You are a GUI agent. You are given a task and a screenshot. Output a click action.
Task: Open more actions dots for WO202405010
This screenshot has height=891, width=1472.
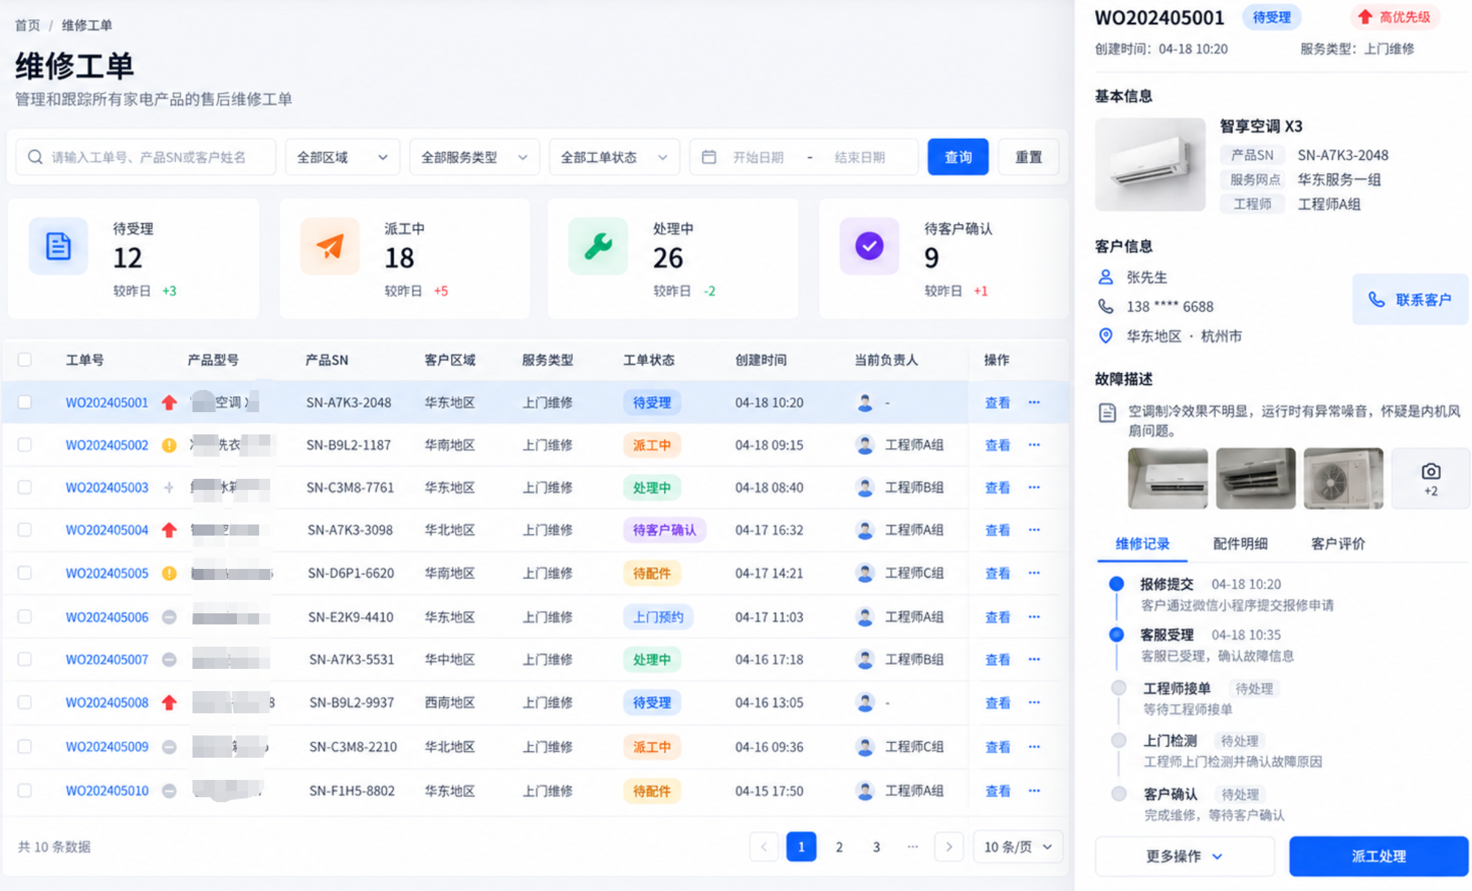tap(1035, 791)
